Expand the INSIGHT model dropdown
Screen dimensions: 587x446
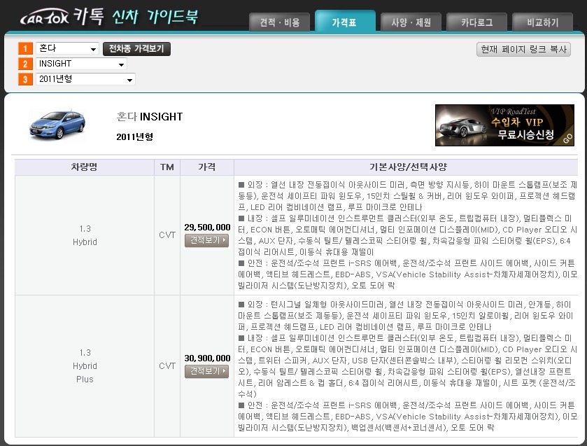pos(81,64)
